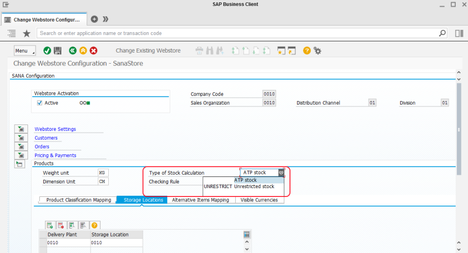Toggle navigation list icon beside favorites star
The image size is (468, 253).
12,33
